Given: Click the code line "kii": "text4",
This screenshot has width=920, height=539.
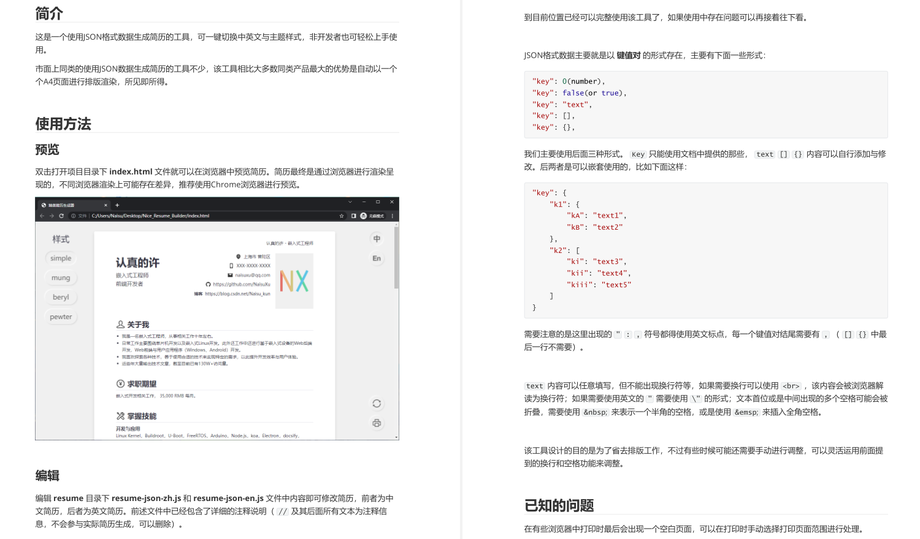Looking at the screenshot, I should 599,273.
